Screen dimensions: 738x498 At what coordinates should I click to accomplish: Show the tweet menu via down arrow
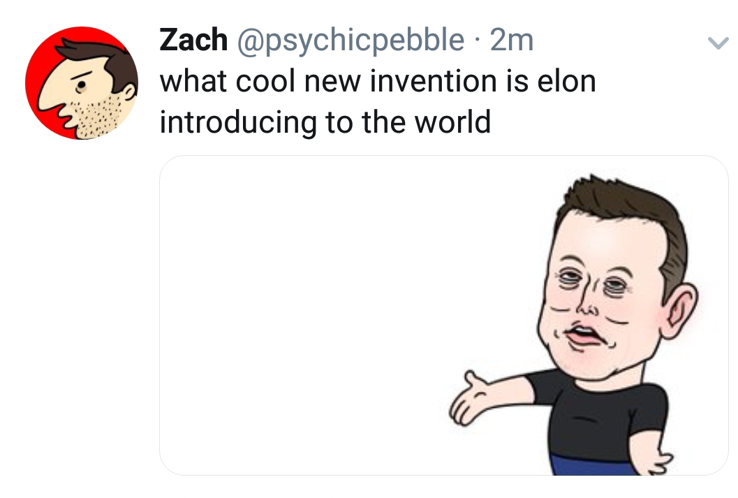[x=718, y=43]
